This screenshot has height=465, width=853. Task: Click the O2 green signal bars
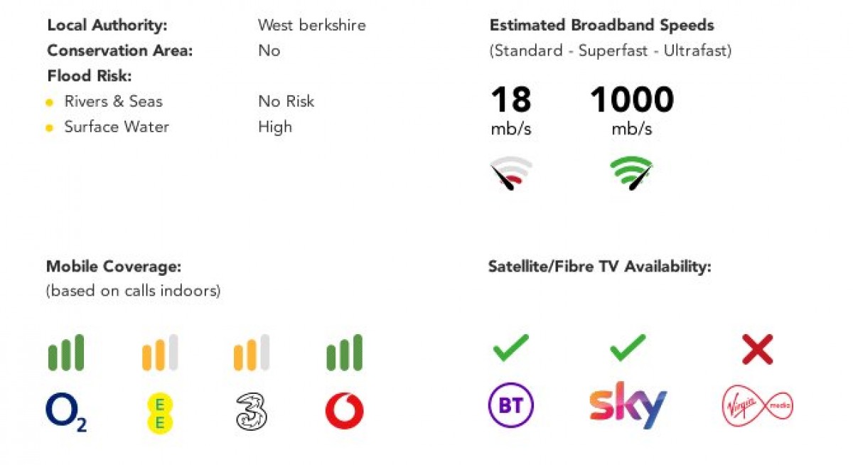[66, 353]
